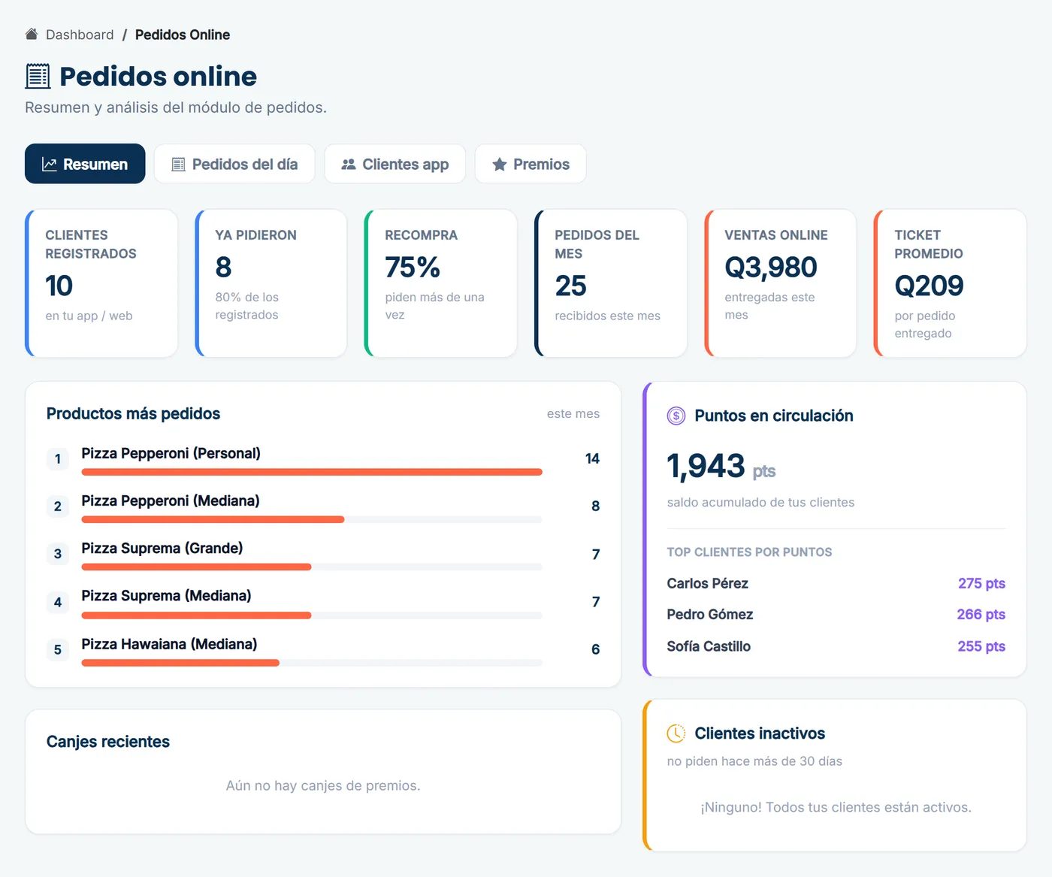
Task: Click the Pizza Pepperoni (Personal) progress bar
Action: (312, 472)
